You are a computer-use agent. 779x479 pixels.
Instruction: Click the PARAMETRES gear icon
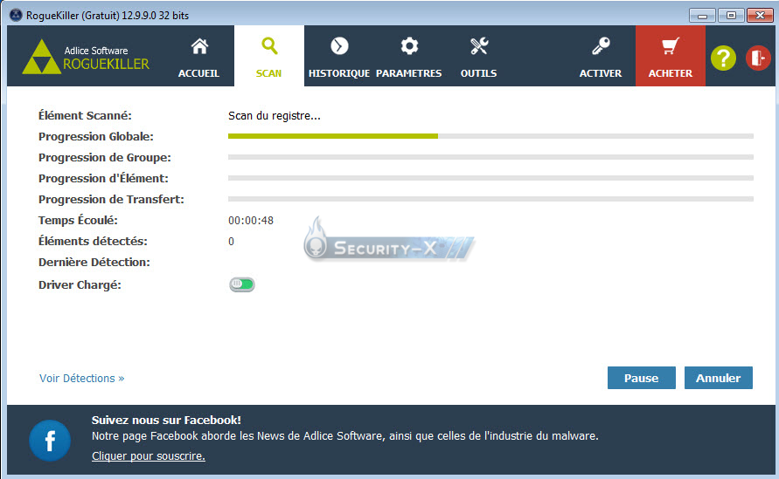(x=409, y=46)
